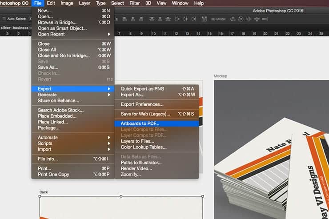Click the align left edges icon
Screen dimensions: 329x219
(x=124, y=19)
